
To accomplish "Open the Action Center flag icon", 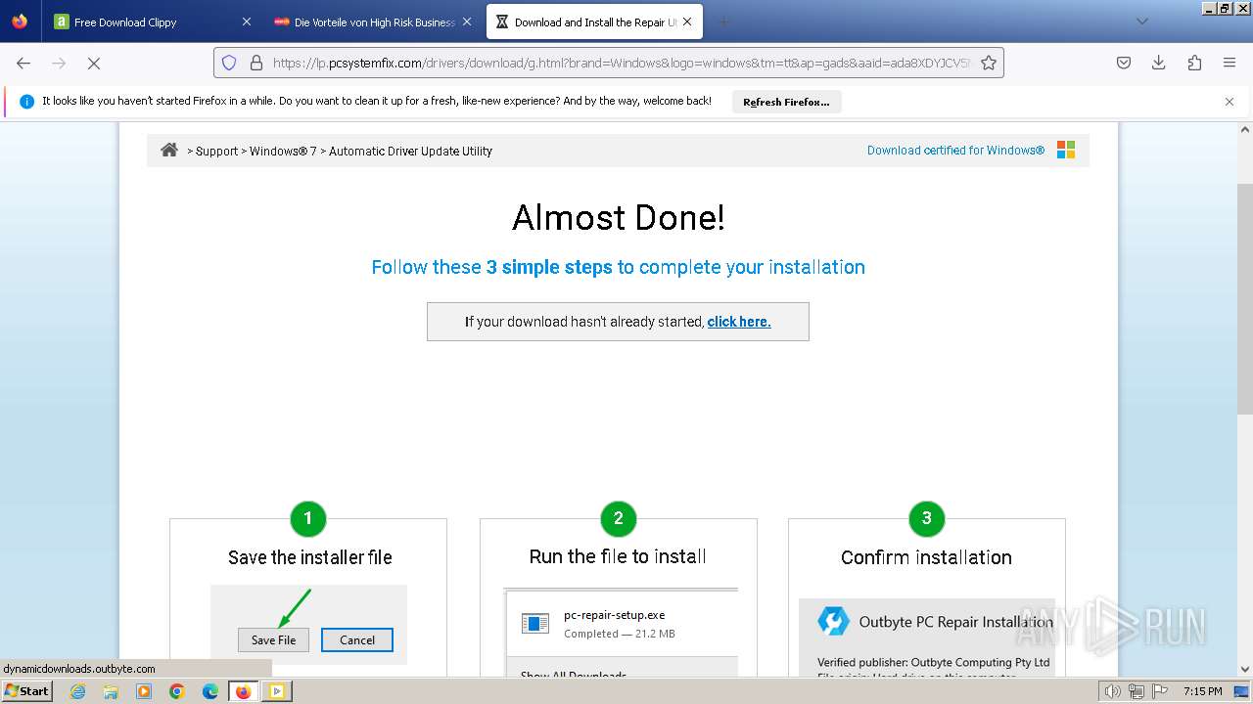I will (x=1160, y=691).
